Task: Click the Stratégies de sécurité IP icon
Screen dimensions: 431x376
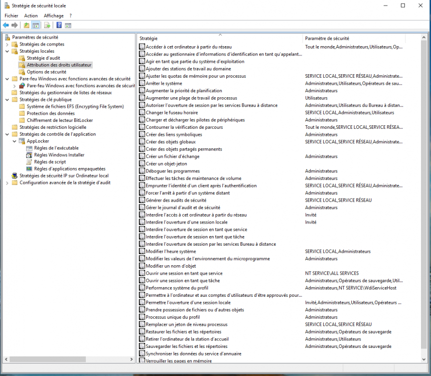Action: pos(14,175)
